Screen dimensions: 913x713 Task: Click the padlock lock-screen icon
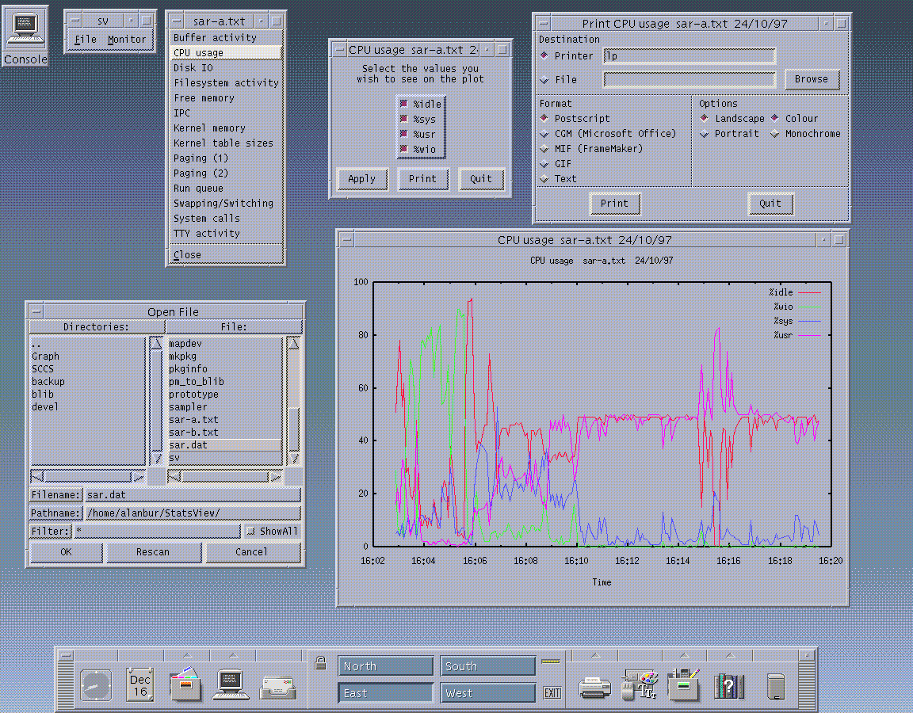(321, 664)
